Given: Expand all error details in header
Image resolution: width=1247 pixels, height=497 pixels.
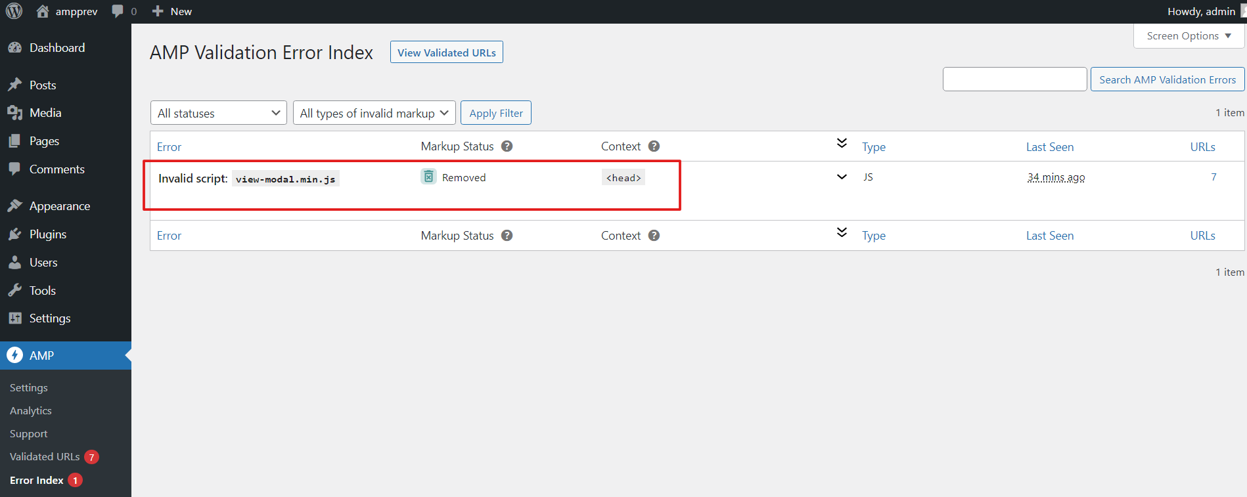Looking at the screenshot, I should [842, 143].
